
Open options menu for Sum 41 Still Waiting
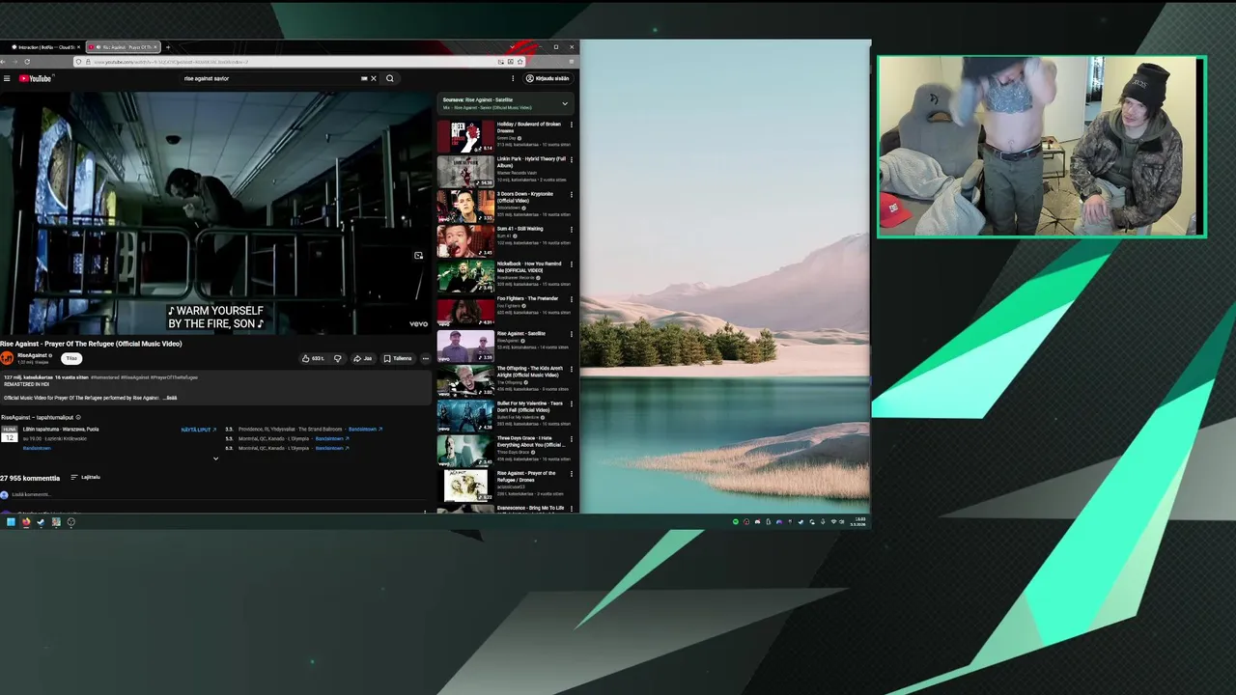pos(571,230)
